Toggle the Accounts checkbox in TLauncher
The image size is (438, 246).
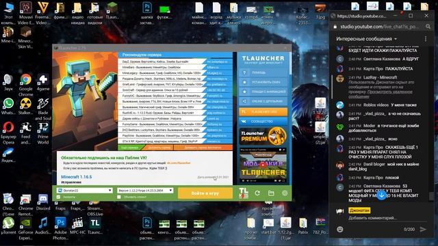pos(58,197)
